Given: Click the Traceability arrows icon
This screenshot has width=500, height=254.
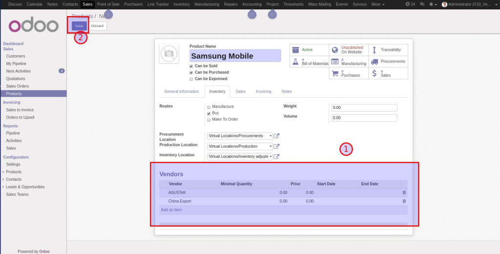Looking at the screenshot, I should 375,50.
